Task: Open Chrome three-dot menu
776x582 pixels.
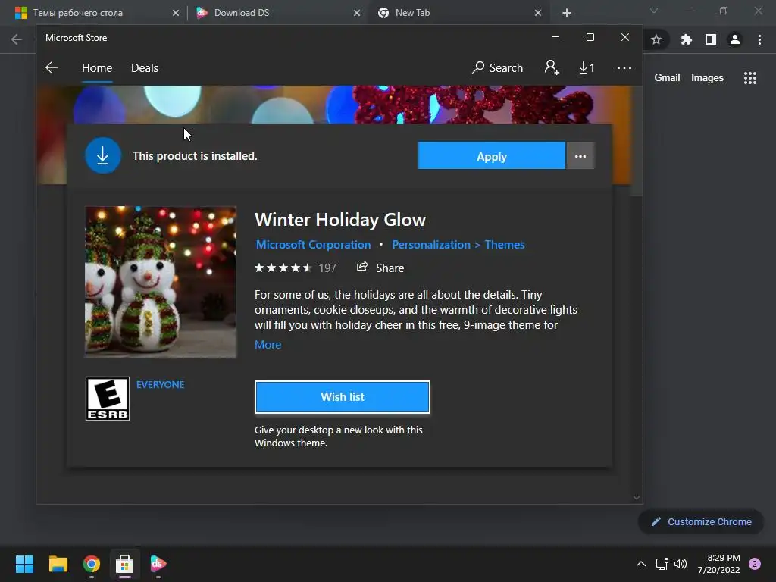Action: click(x=759, y=39)
